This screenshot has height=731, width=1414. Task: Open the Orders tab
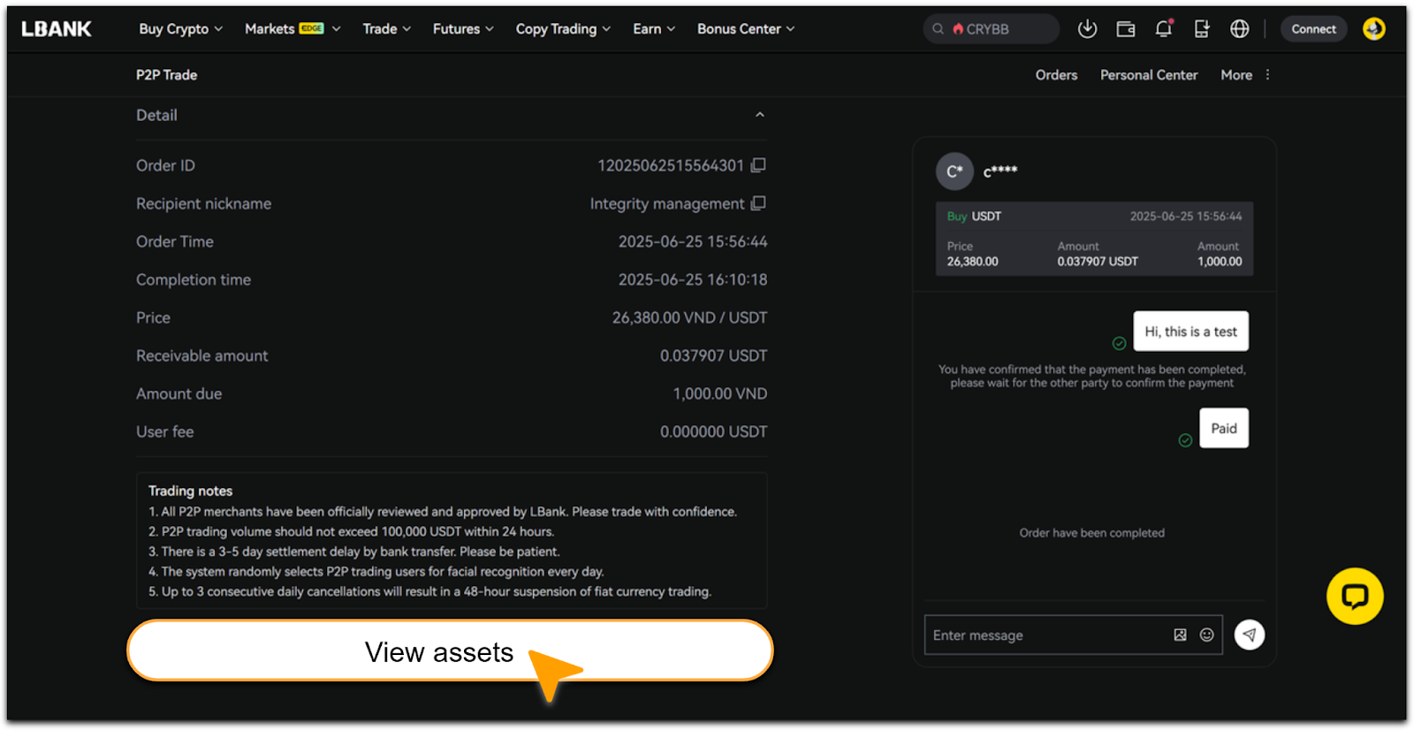click(1056, 75)
